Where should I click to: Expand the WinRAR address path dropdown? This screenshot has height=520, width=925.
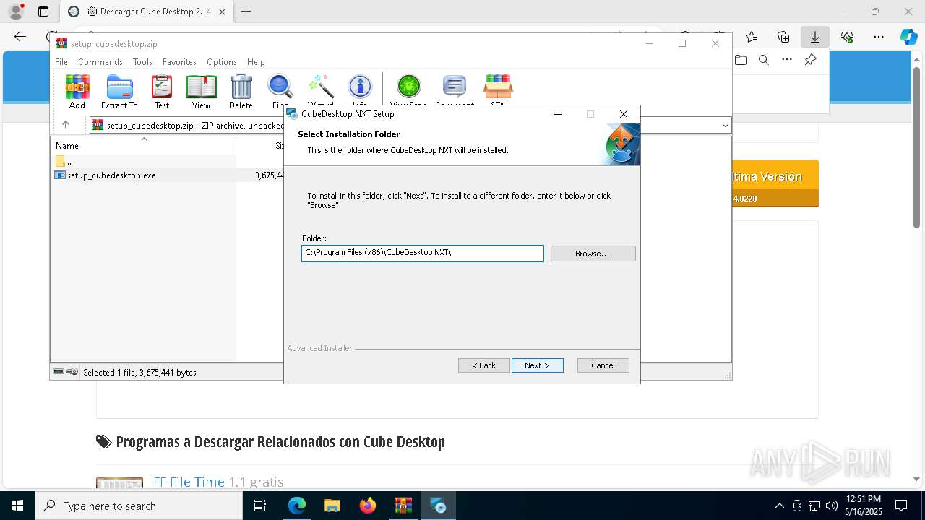tap(725, 126)
